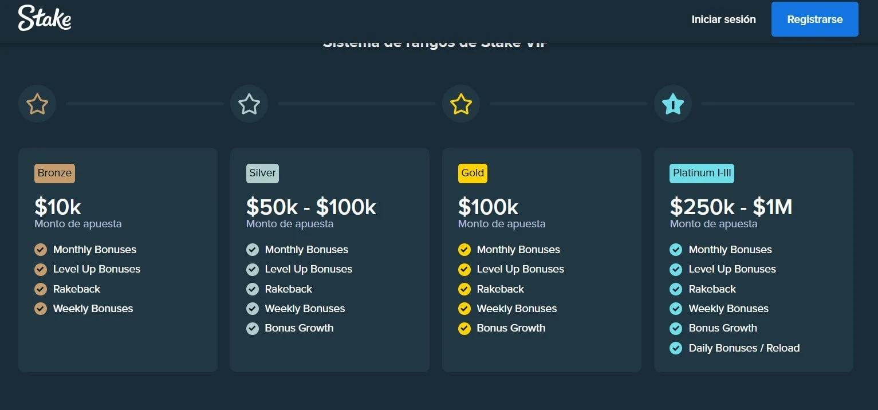Open Iniciar sesión login link
The width and height of the screenshot is (878, 410).
(x=723, y=19)
